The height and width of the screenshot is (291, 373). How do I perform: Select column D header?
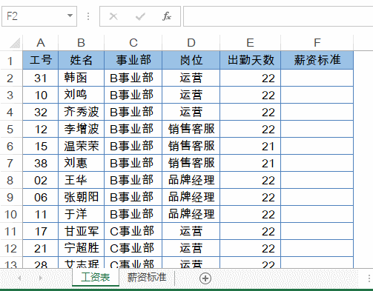(x=191, y=43)
